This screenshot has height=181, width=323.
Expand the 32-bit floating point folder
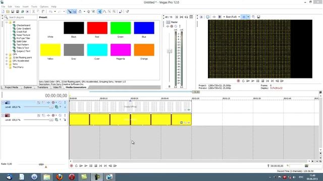(x=7, y=58)
